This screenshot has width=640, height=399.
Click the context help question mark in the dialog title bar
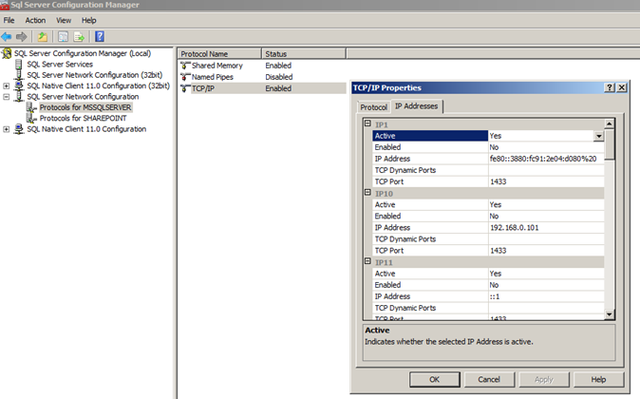click(610, 87)
